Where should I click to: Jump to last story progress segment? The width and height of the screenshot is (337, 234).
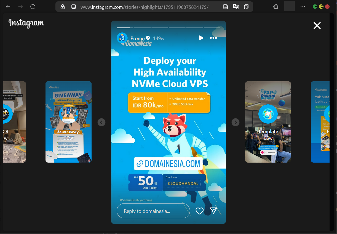[x=212, y=28]
